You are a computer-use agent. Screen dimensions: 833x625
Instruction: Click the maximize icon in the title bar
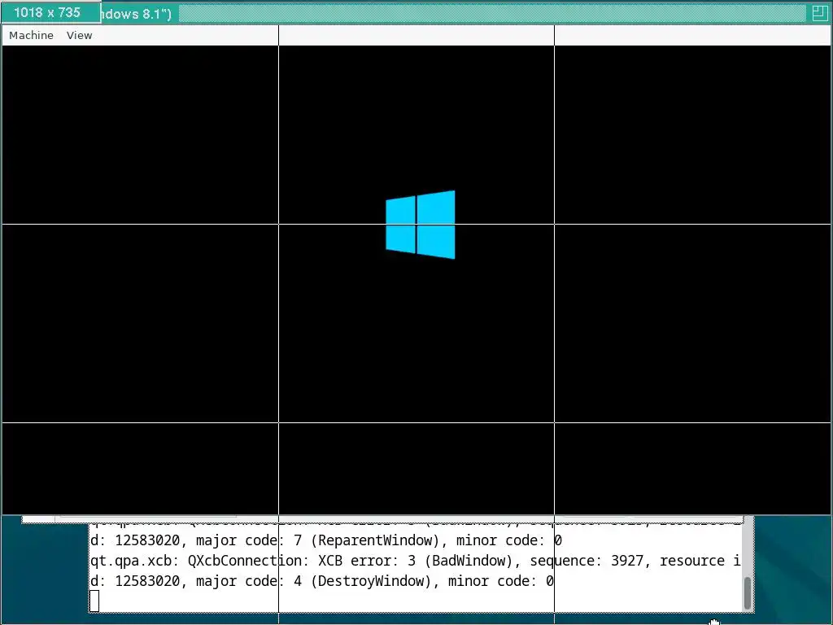click(x=819, y=13)
